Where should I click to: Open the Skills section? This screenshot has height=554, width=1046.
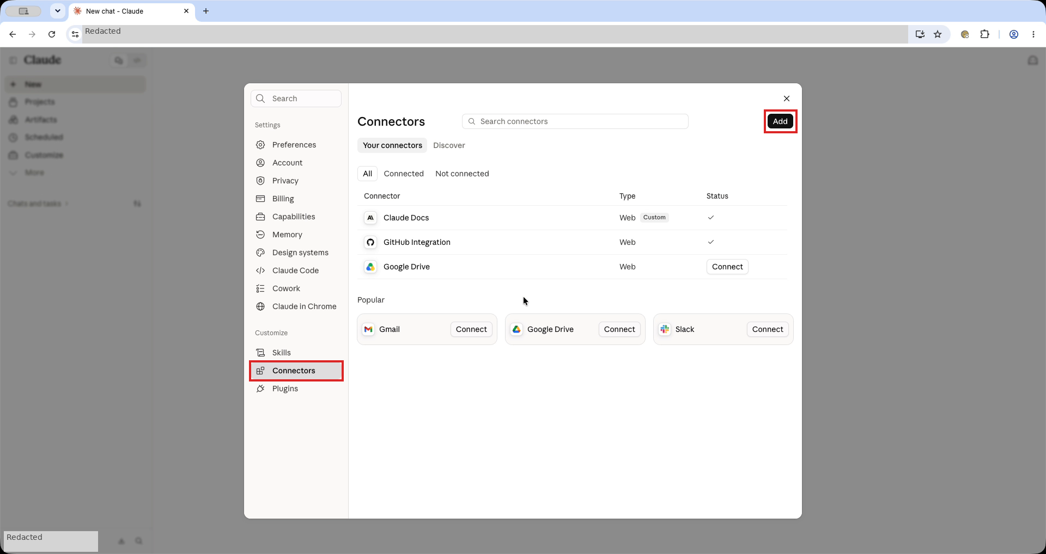tap(296, 353)
